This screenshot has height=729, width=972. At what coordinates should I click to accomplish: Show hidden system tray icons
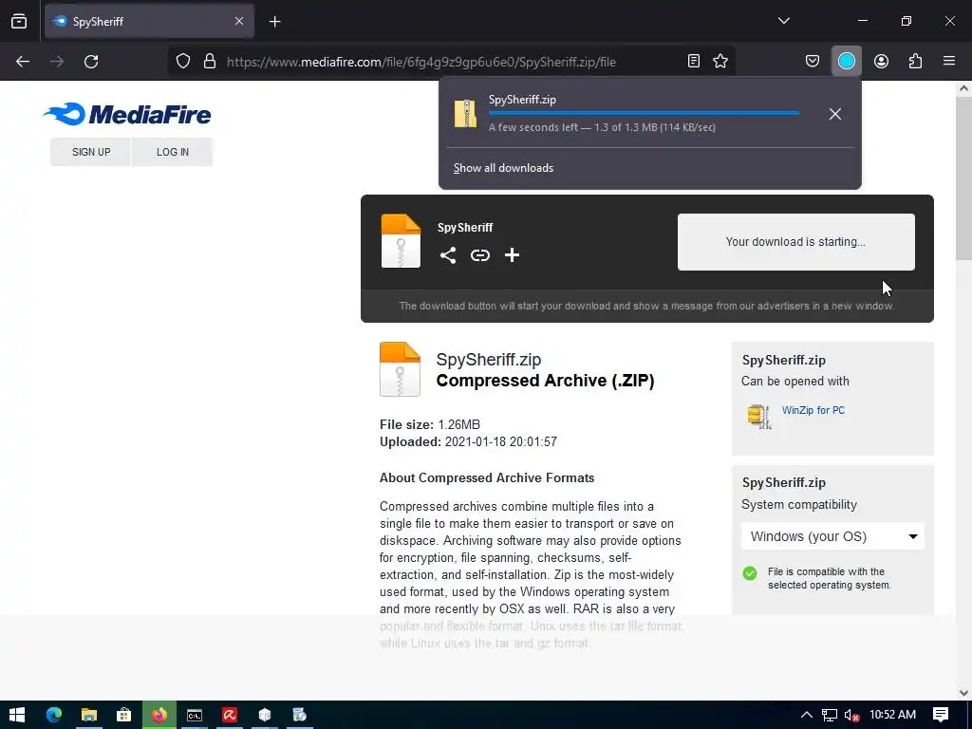[807, 715]
